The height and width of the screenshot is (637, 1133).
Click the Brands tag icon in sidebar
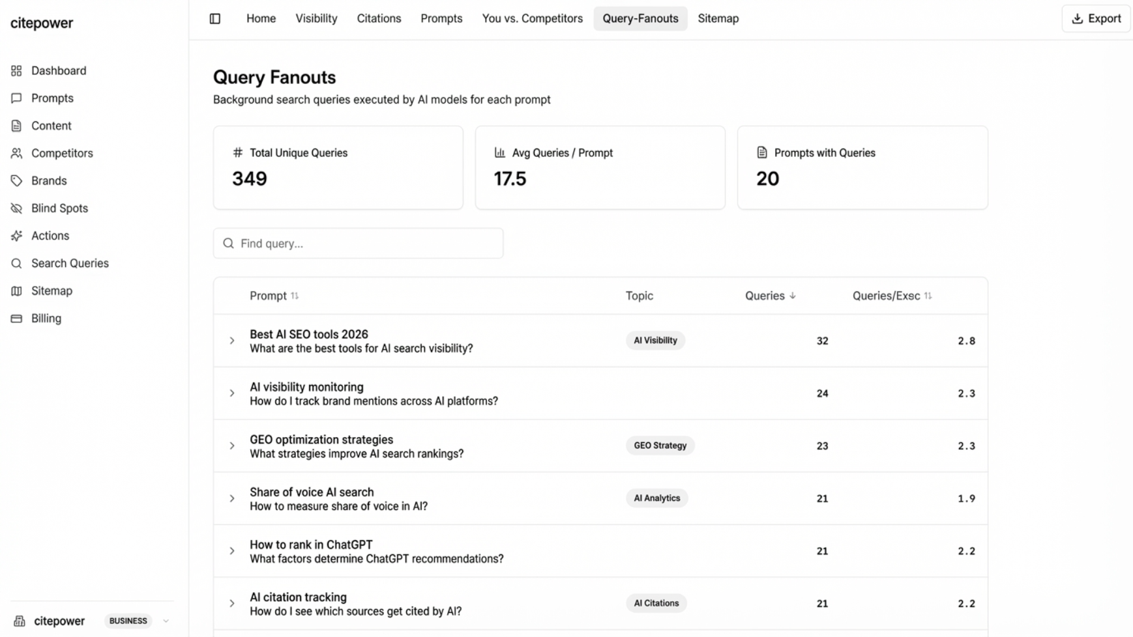click(x=16, y=180)
